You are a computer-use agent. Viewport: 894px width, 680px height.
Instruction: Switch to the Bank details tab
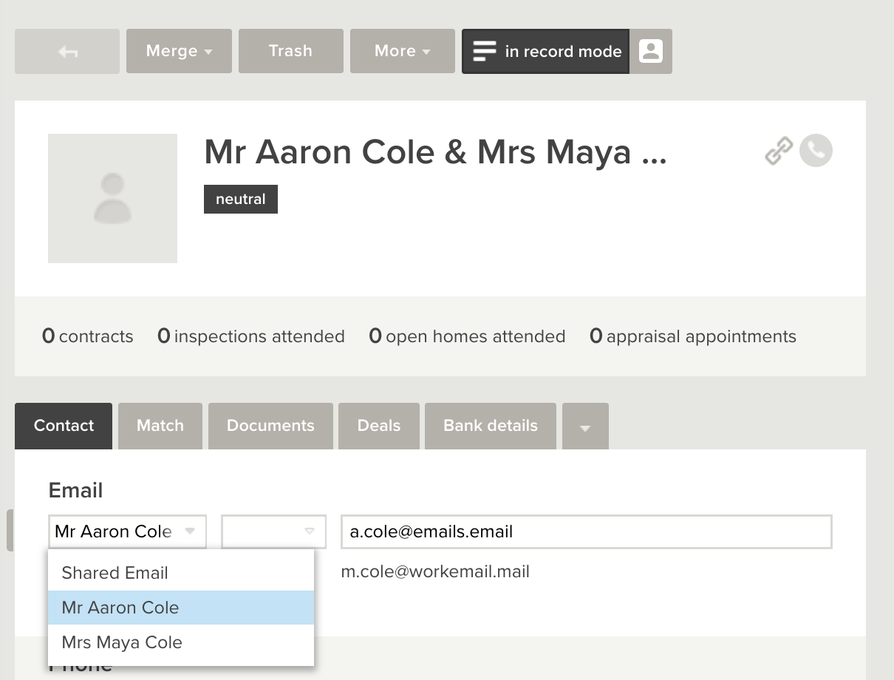(491, 426)
